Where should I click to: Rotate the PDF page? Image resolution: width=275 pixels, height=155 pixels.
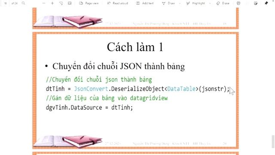61,3
